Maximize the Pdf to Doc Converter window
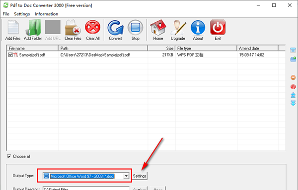This screenshot has height=190, width=298. 274,5
